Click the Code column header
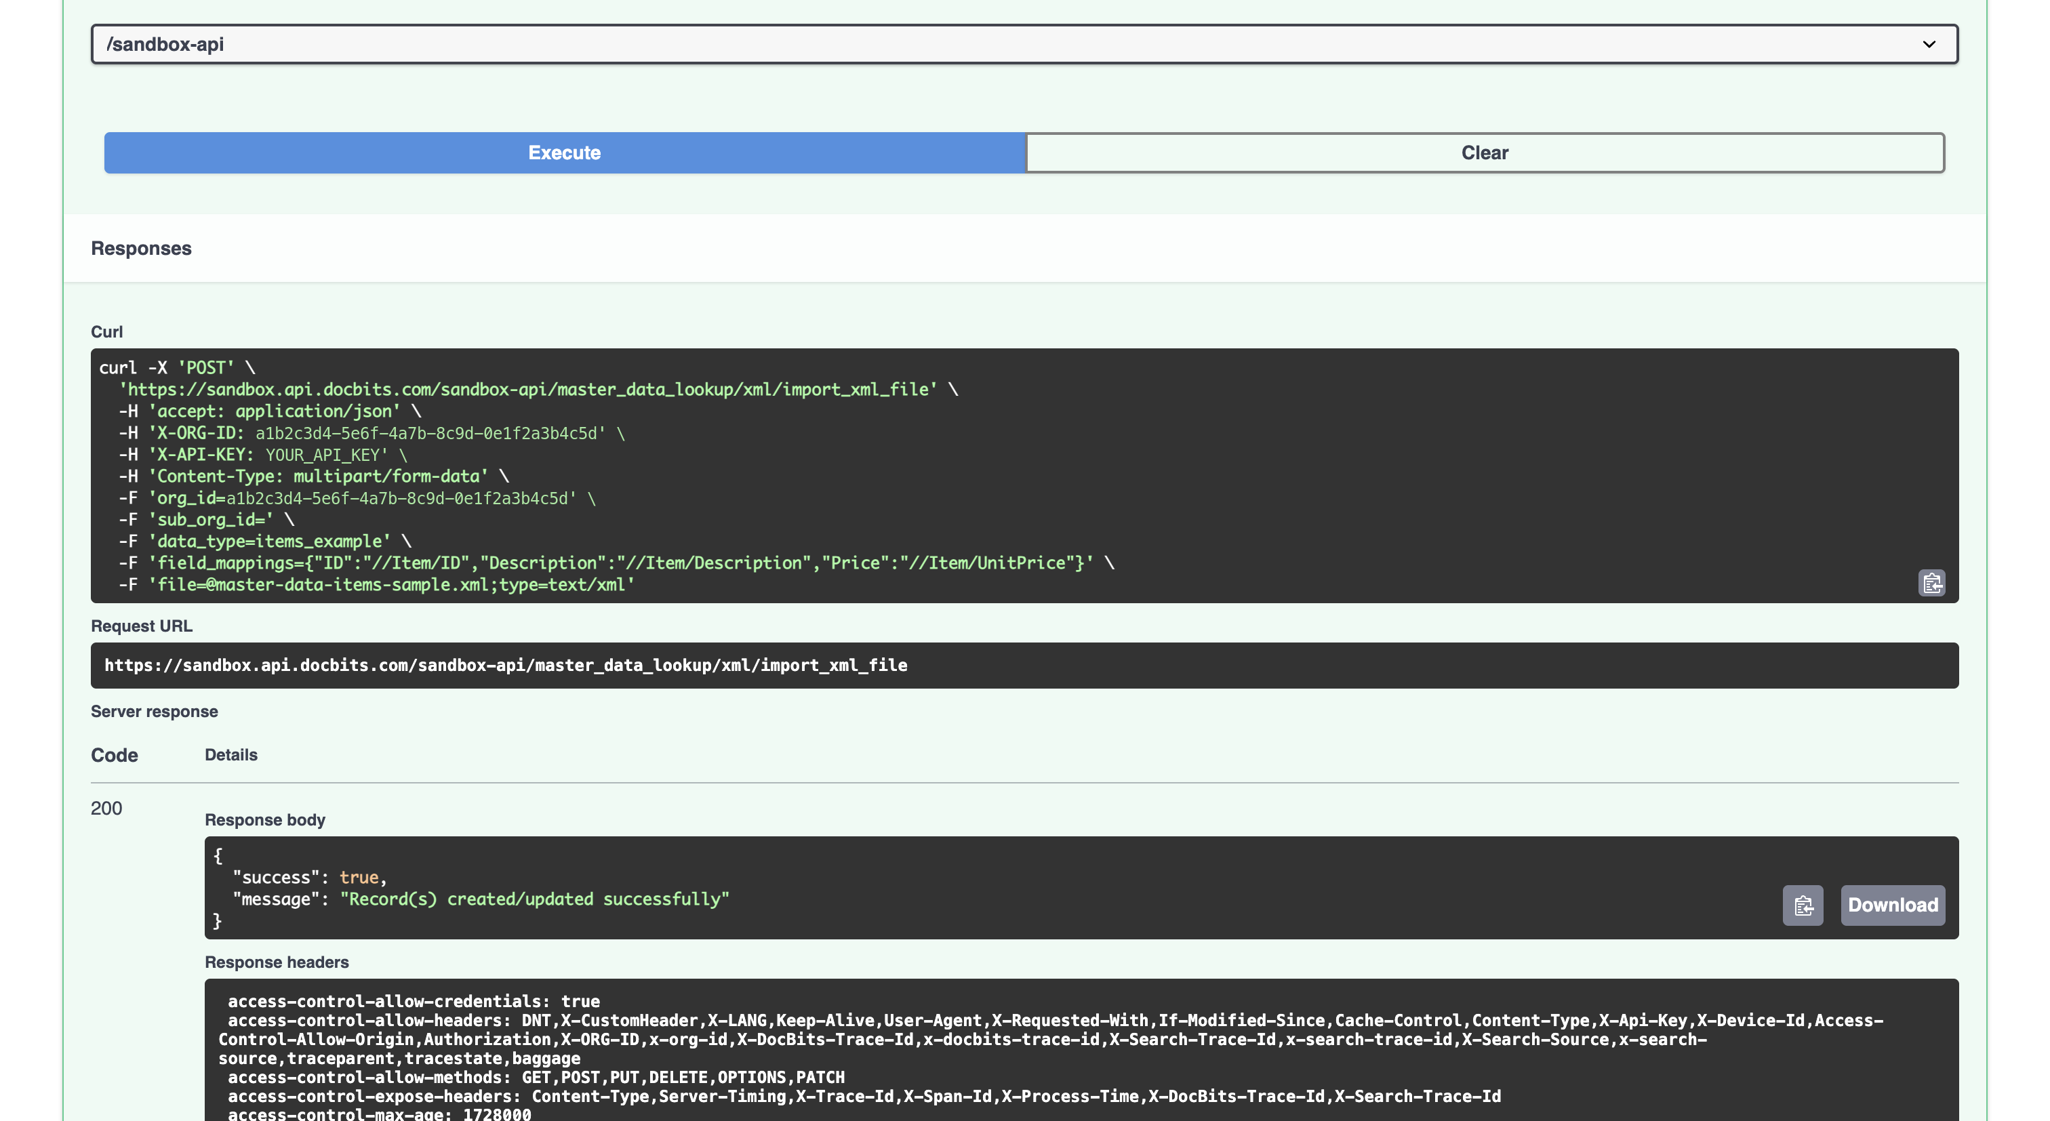Viewport: 2050px width, 1121px height. click(x=114, y=755)
